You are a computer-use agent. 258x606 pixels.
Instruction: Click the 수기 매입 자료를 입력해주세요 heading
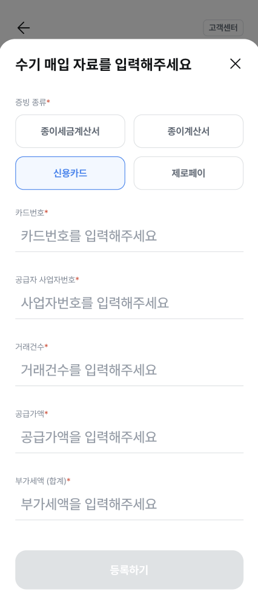coord(104,64)
